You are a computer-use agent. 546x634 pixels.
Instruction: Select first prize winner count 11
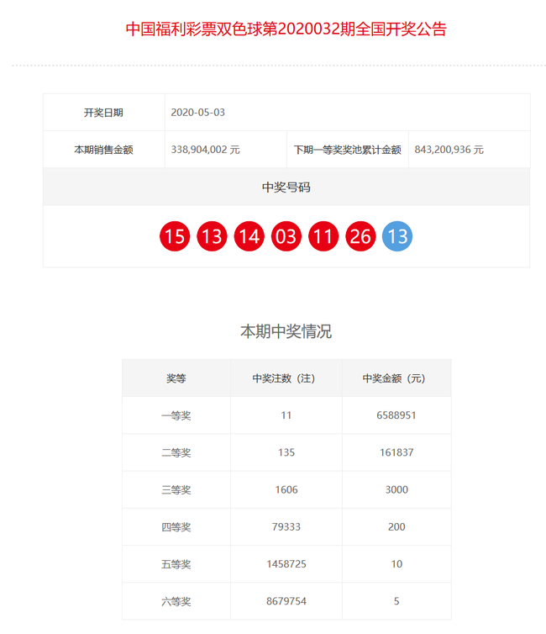[x=286, y=415]
